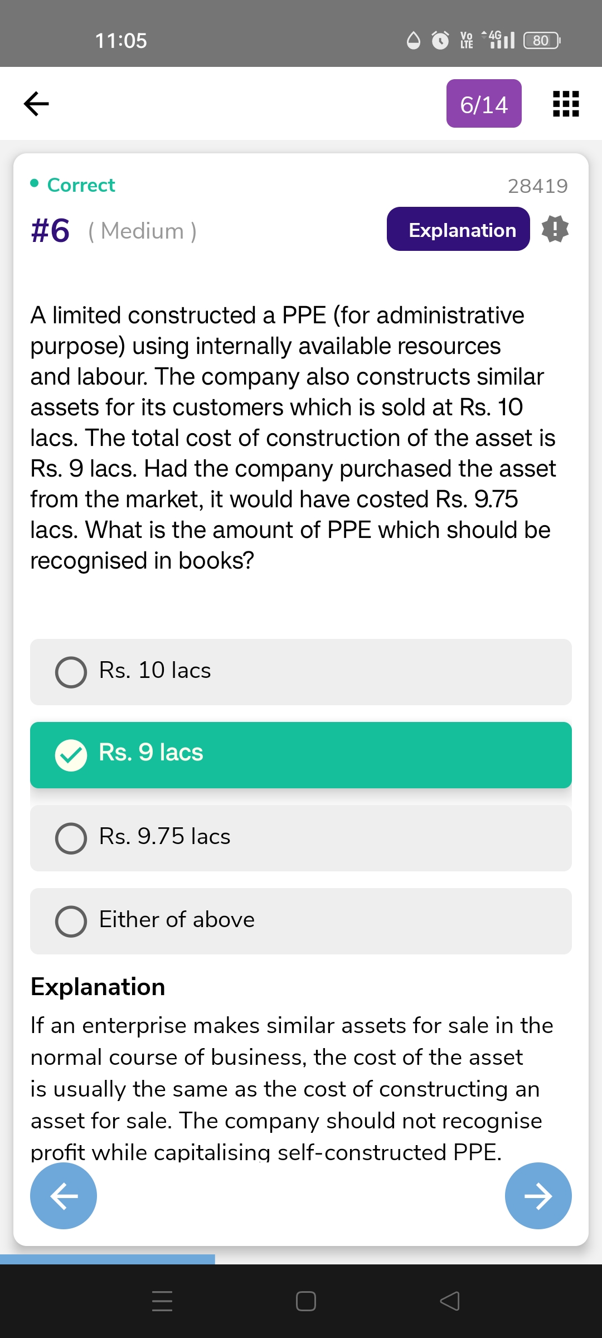Tap the green Correct status label
602x1338 pixels.
pyautogui.click(x=81, y=185)
